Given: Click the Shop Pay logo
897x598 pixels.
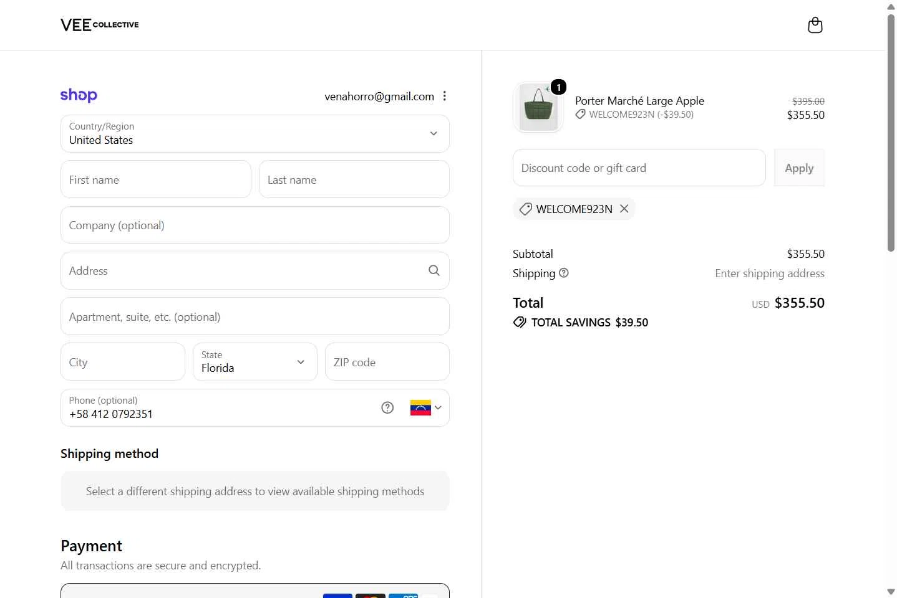Looking at the screenshot, I should coord(79,95).
